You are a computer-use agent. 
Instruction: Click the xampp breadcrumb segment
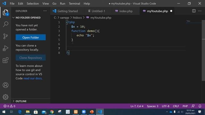(x=64, y=18)
